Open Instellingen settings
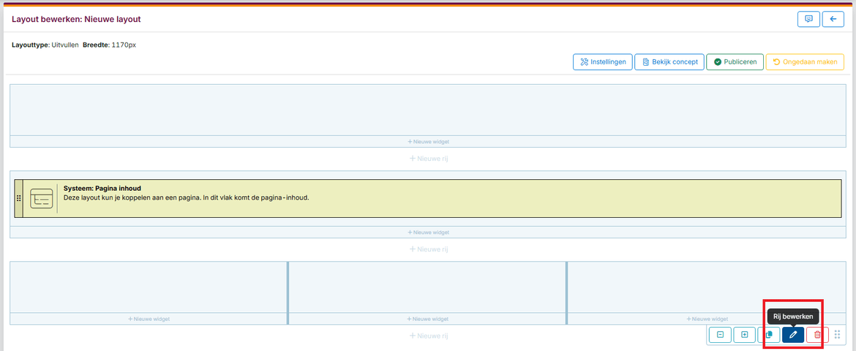Image resolution: width=856 pixels, height=351 pixels. [x=603, y=62]
